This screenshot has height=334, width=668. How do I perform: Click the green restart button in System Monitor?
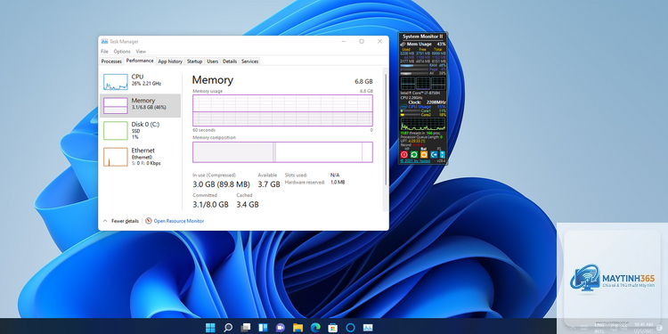click(414, 155)
